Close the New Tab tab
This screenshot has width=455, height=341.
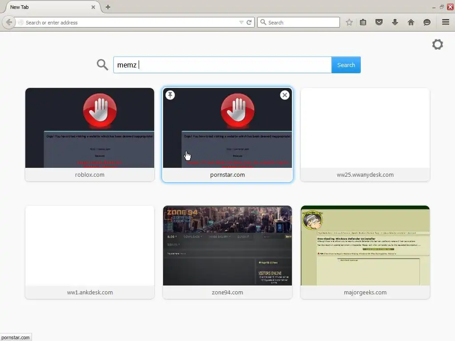pos(93,7)
